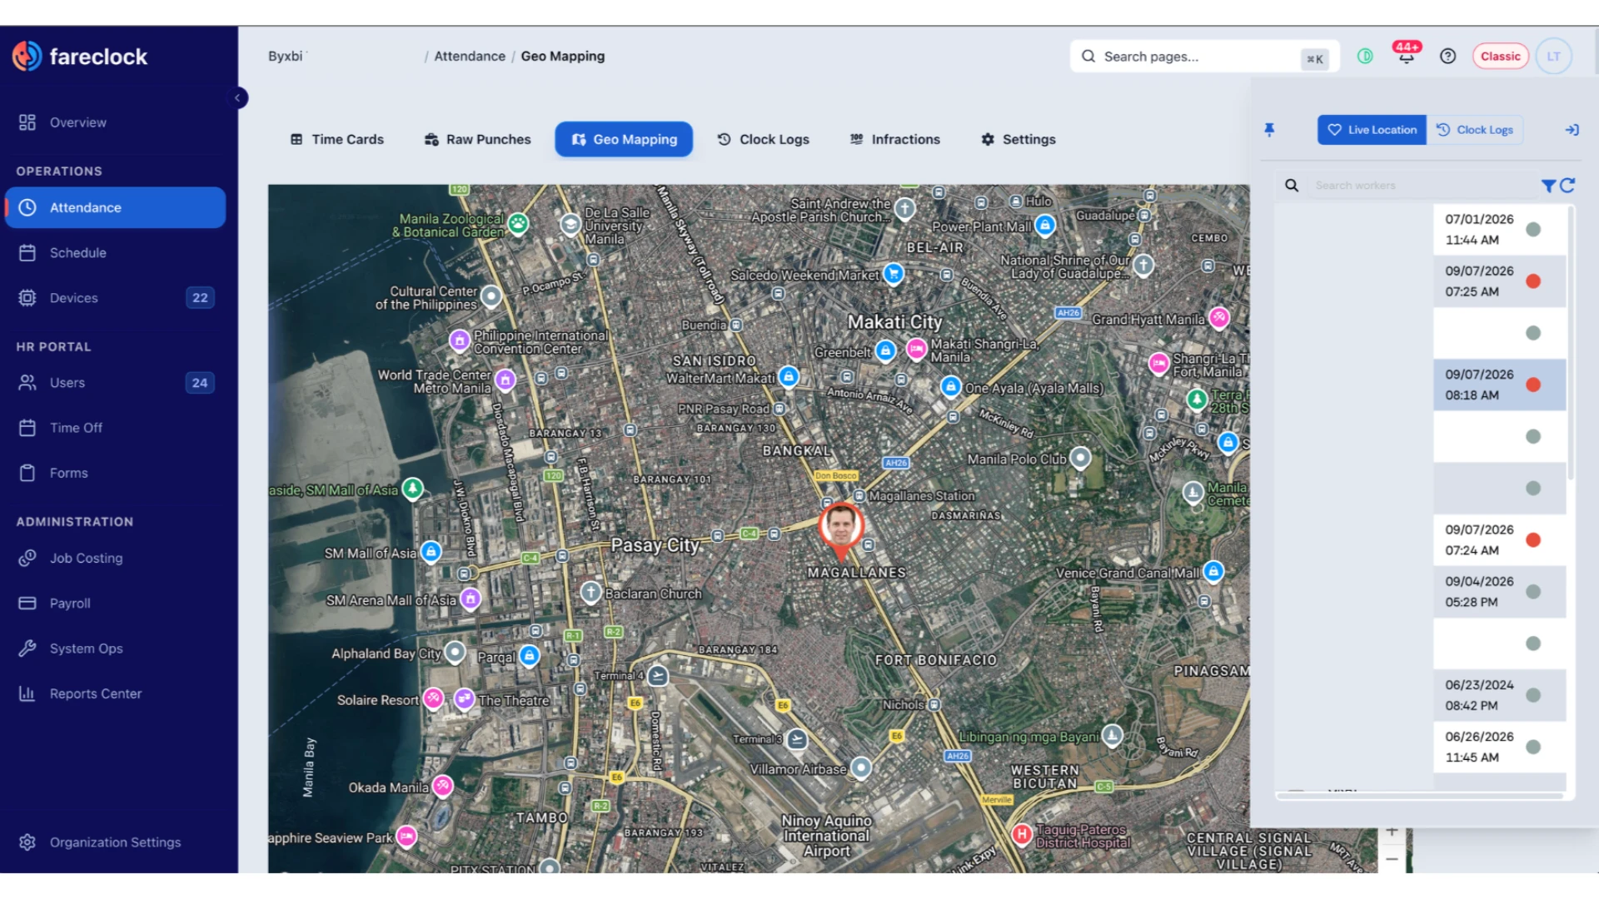Switch to the Raw Punches tab

coord(477,139)
